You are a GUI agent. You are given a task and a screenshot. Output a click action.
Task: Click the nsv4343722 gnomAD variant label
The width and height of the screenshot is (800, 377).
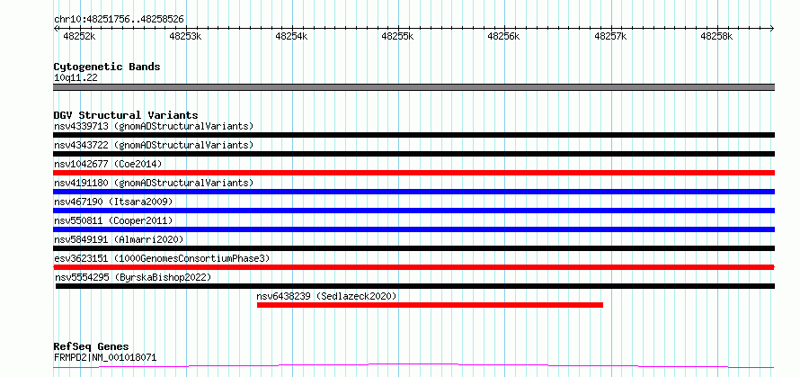coord(154,145)
